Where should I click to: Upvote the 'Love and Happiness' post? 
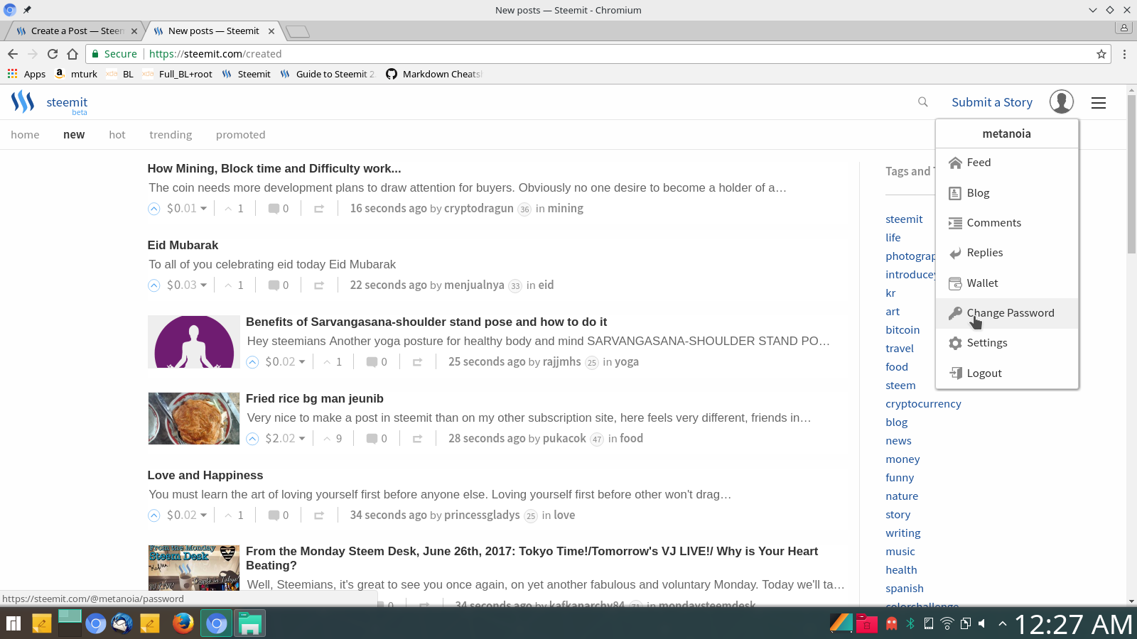point(153,515)
